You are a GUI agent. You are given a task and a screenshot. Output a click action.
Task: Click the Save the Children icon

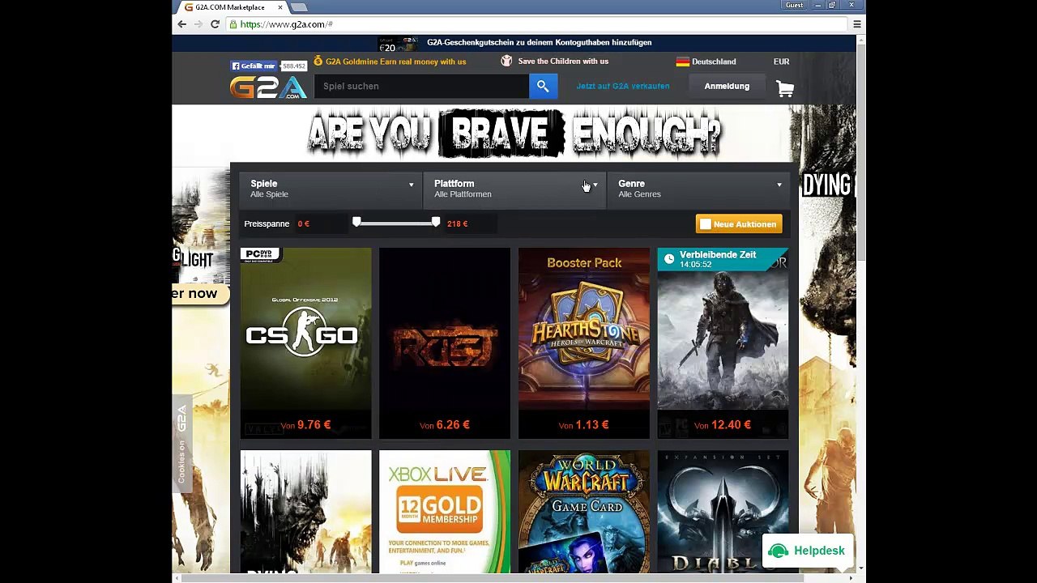506,62
